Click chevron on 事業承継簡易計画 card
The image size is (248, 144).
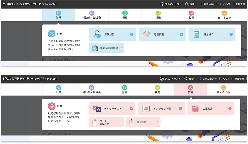coord(121,48)
